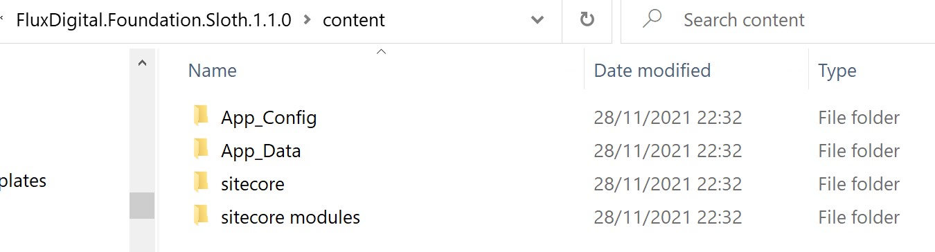
Task: Sort files by Name column
Action: (212, 71)
